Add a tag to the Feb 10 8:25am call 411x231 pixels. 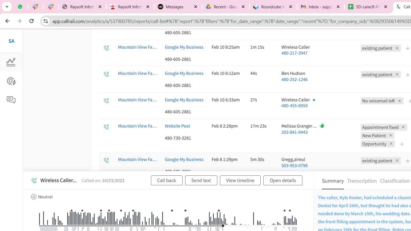[x=408, y=48]
